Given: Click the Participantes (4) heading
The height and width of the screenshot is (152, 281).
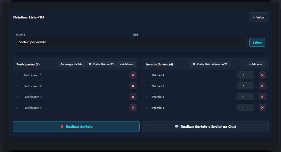Looking at the screenshot, I should point(28,64).
